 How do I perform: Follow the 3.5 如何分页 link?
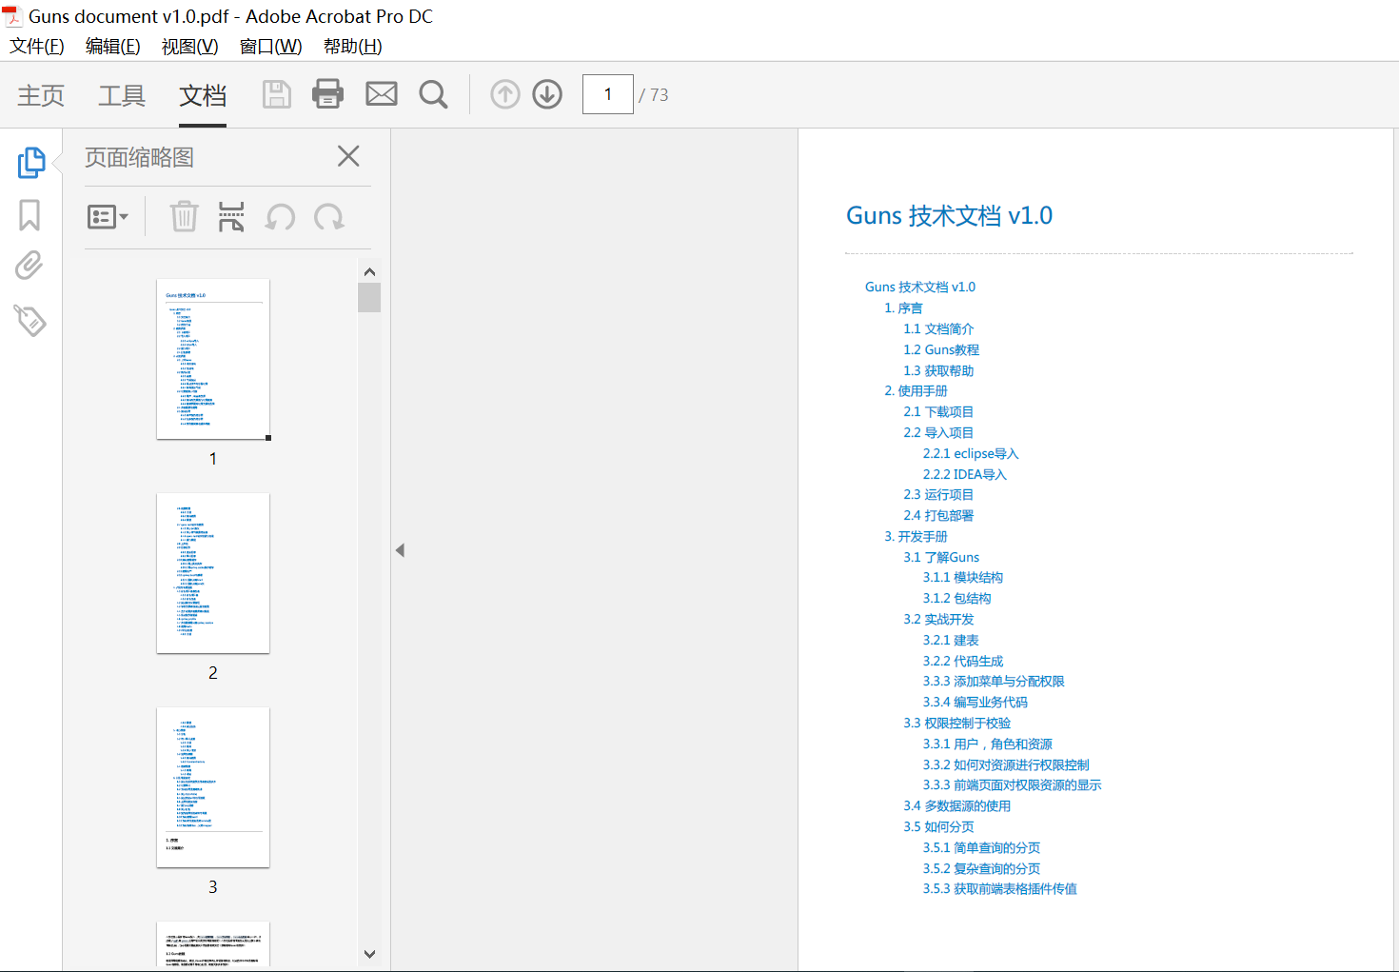pos(938,826)
